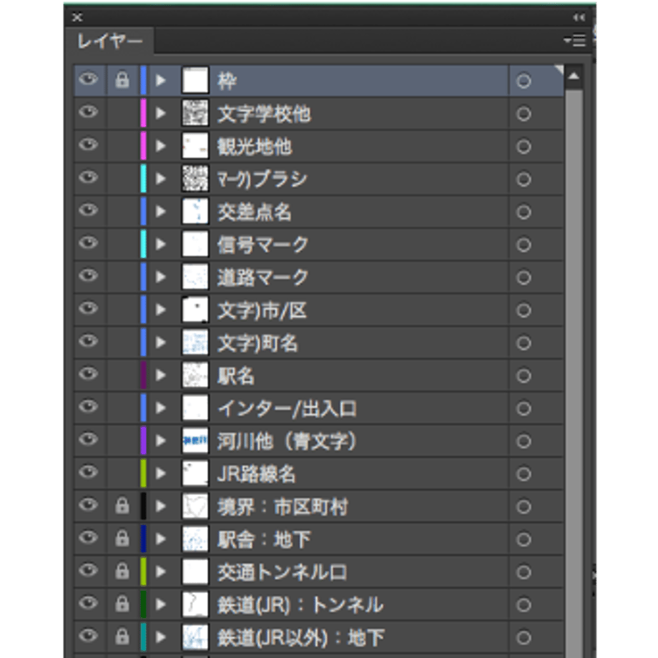This screenshot has width=658, height=658.
Task: Unlock the 鉄道(JR以外)：地下 layer
Action: tap(122, 637)
